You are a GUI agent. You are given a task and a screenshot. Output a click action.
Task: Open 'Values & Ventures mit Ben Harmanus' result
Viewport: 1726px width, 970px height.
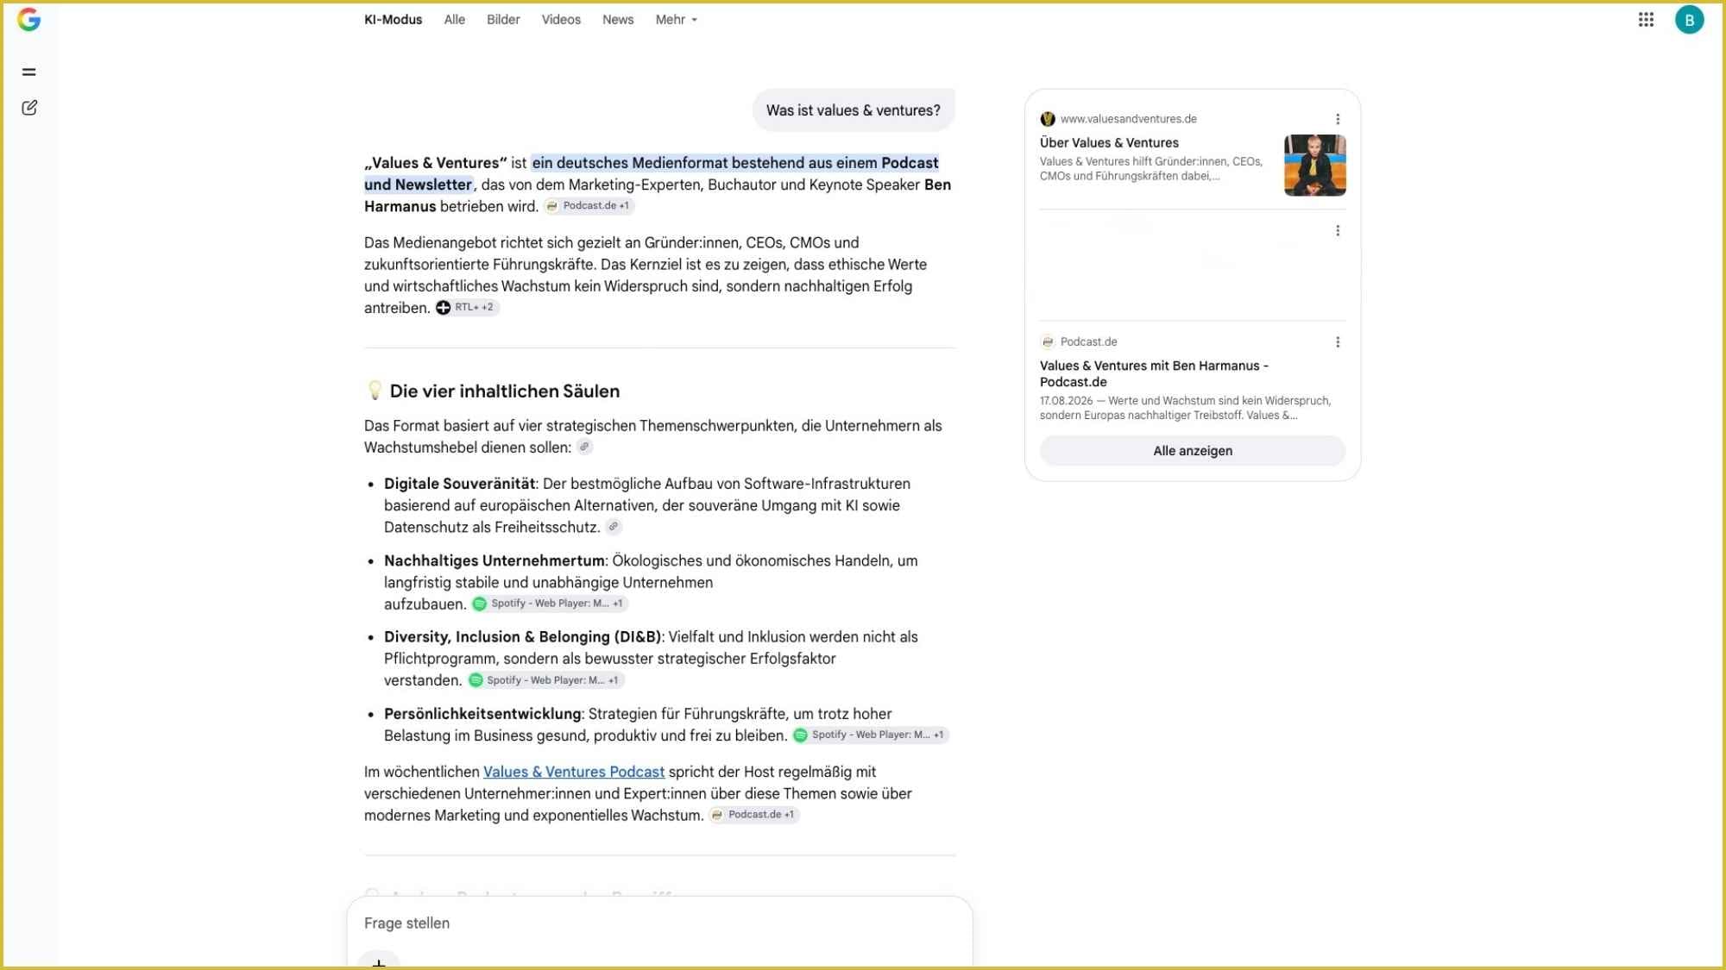click(x=1154, y=373)
